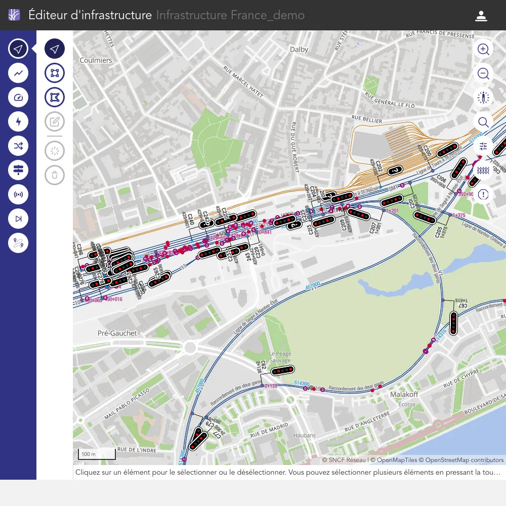
Task: Activate the rectangle selection mode
Action: [x=55, y=73]
